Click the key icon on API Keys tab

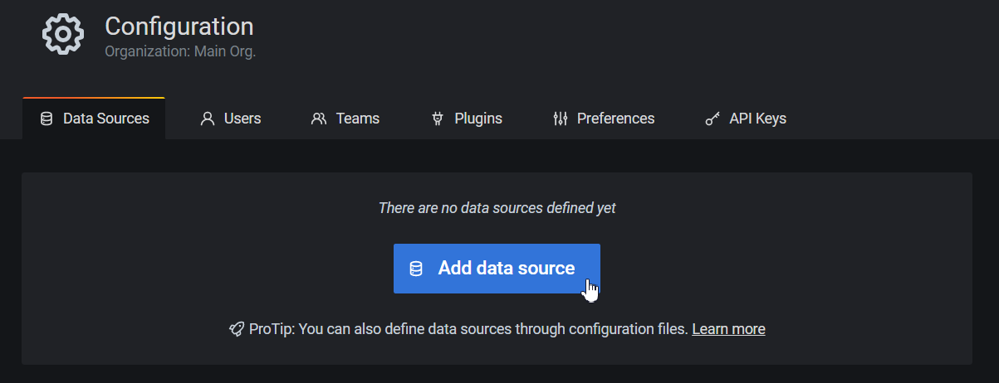pyautogui.click(x=713, y=119)
